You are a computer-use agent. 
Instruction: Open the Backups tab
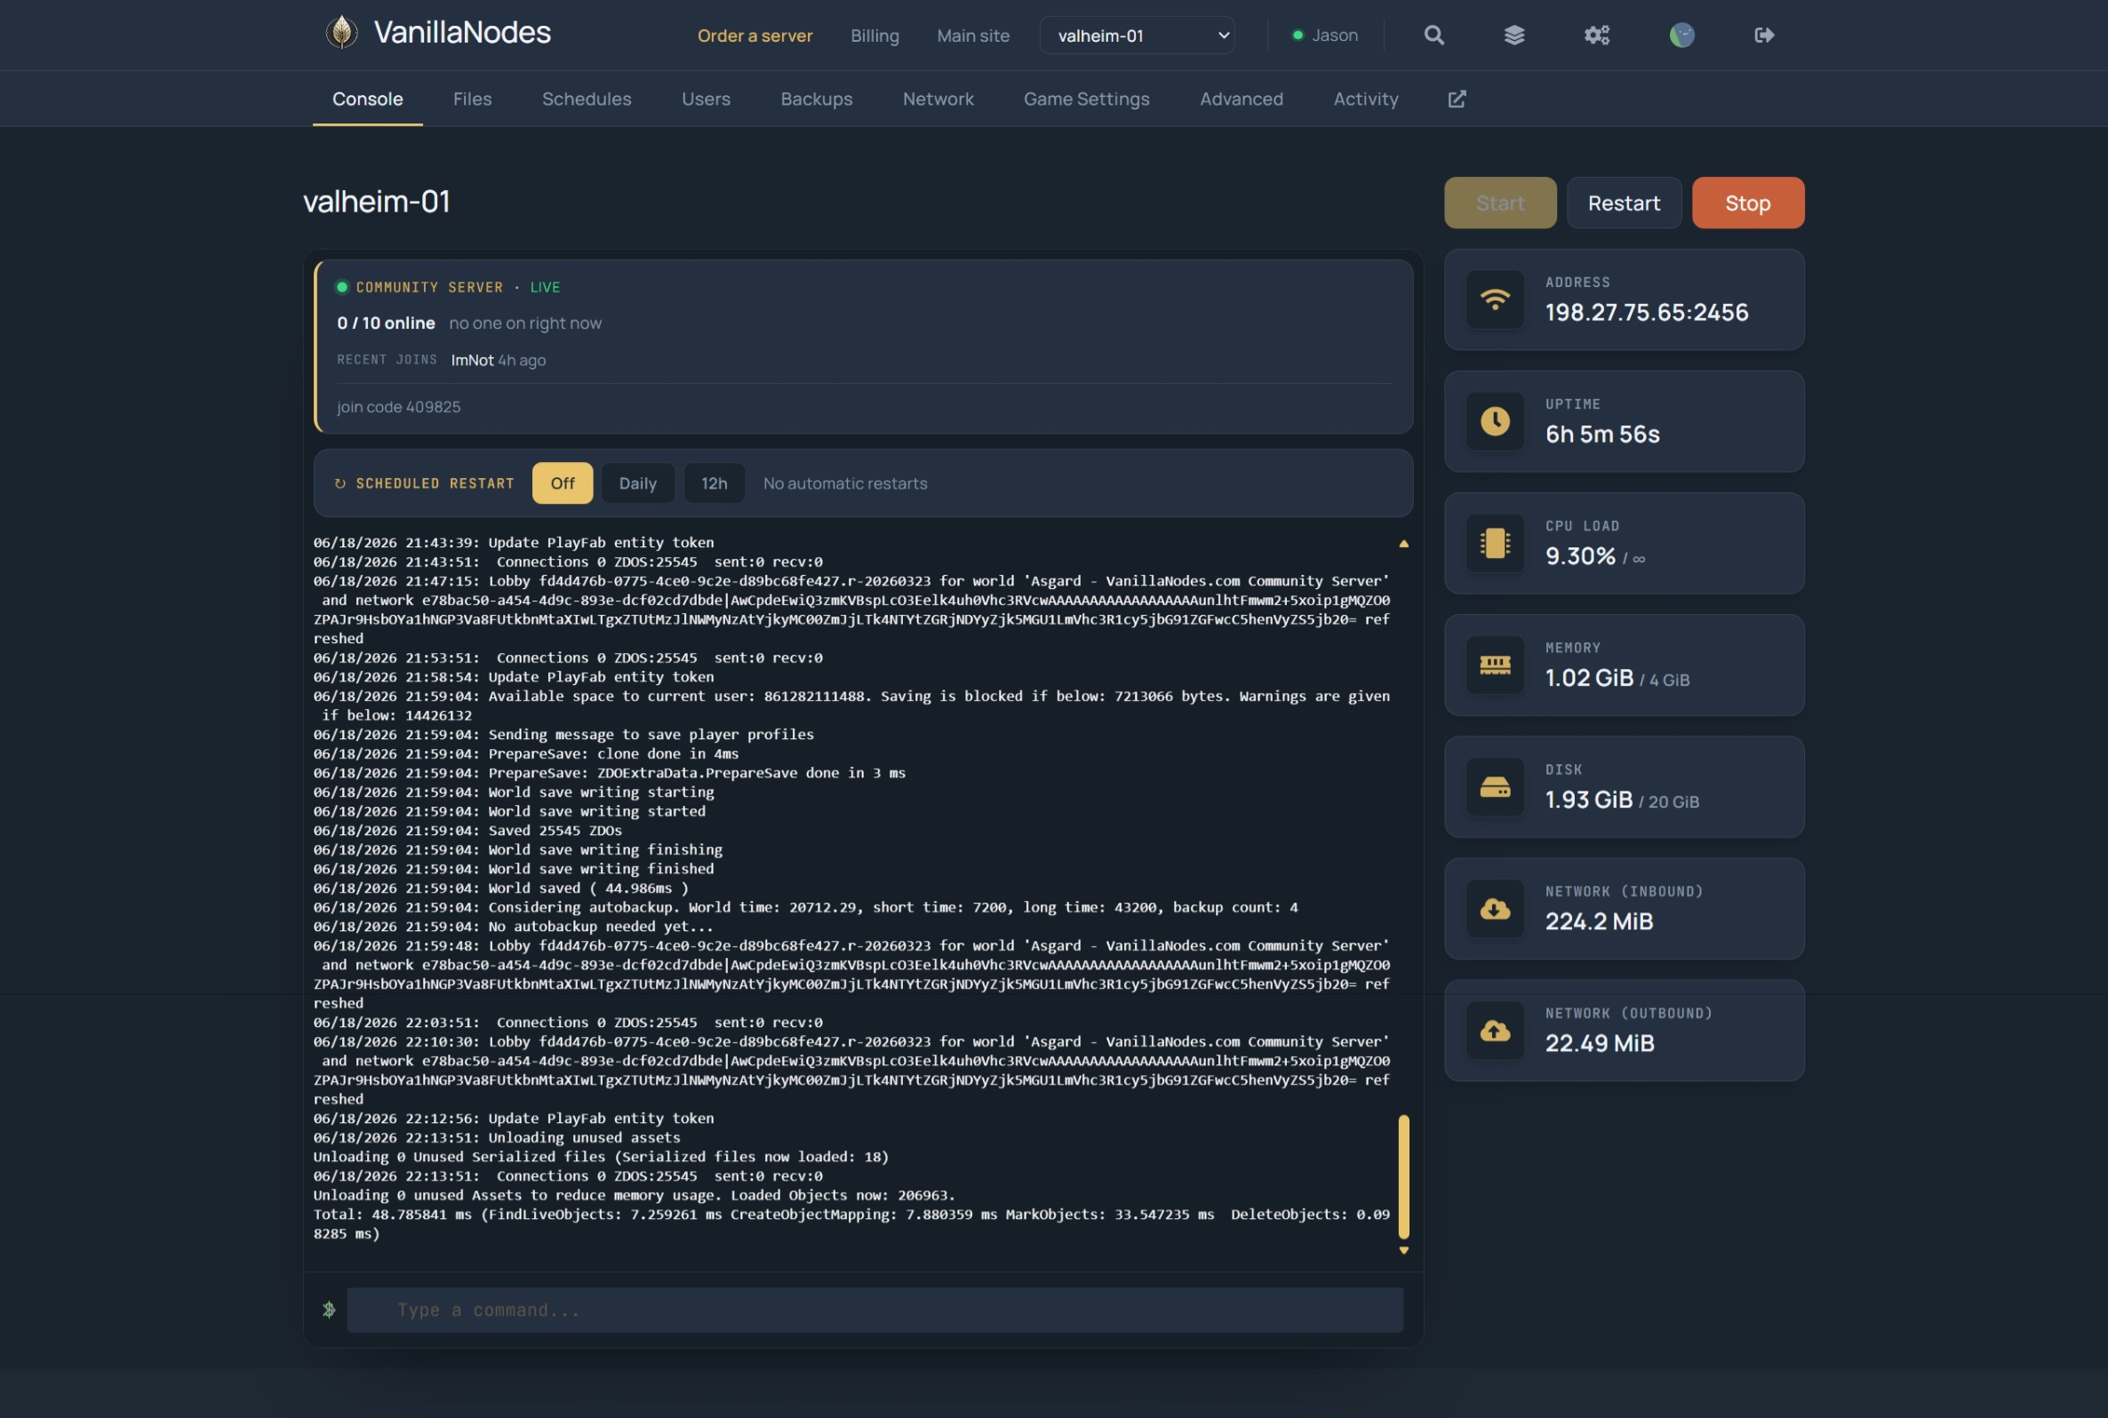click(x=816, y=99)
